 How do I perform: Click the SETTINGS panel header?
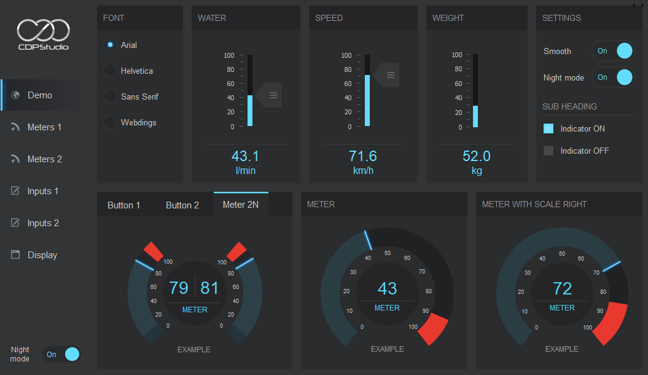pyautogui.click(x=589, y=18)
